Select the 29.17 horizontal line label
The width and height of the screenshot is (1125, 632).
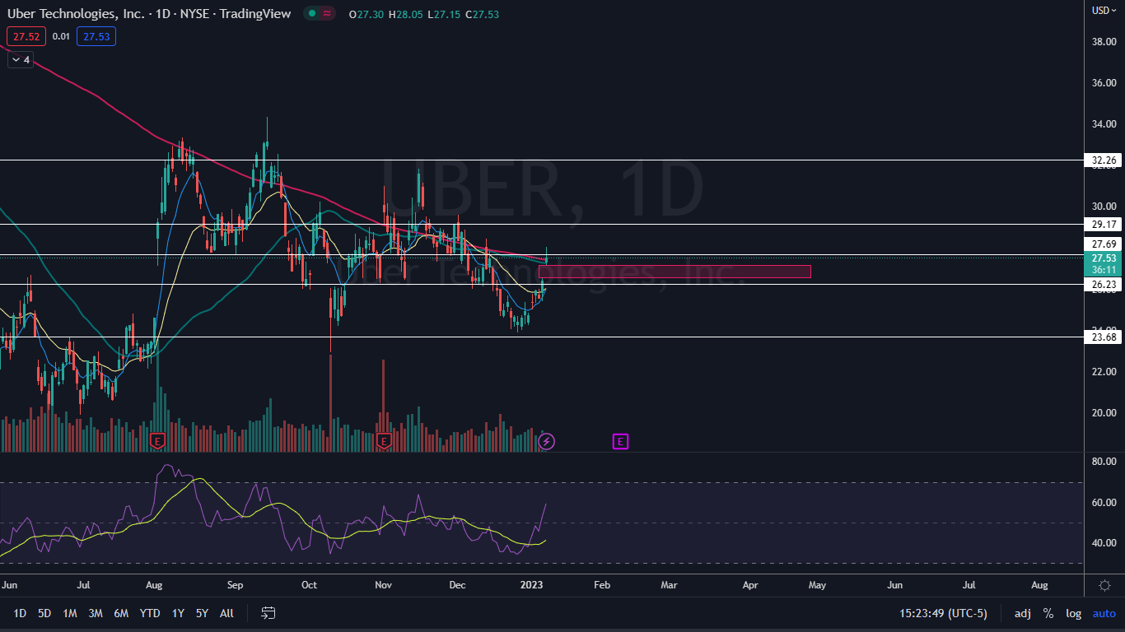(x=1104, y=224)
